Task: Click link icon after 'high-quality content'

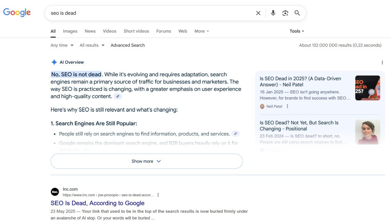Action: coord(118,96)
